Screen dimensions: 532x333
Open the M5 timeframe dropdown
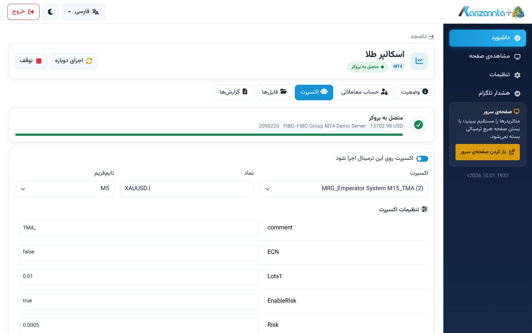click(65, 189)
